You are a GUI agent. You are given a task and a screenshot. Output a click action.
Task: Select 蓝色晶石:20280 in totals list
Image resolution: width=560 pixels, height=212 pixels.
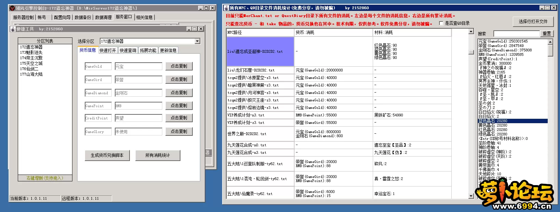pos(513,121)
